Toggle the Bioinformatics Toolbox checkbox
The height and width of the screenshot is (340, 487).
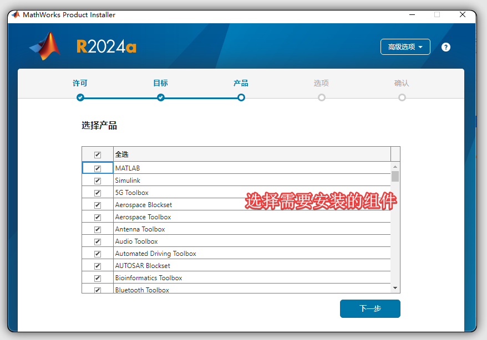click(x=98, y=278)
